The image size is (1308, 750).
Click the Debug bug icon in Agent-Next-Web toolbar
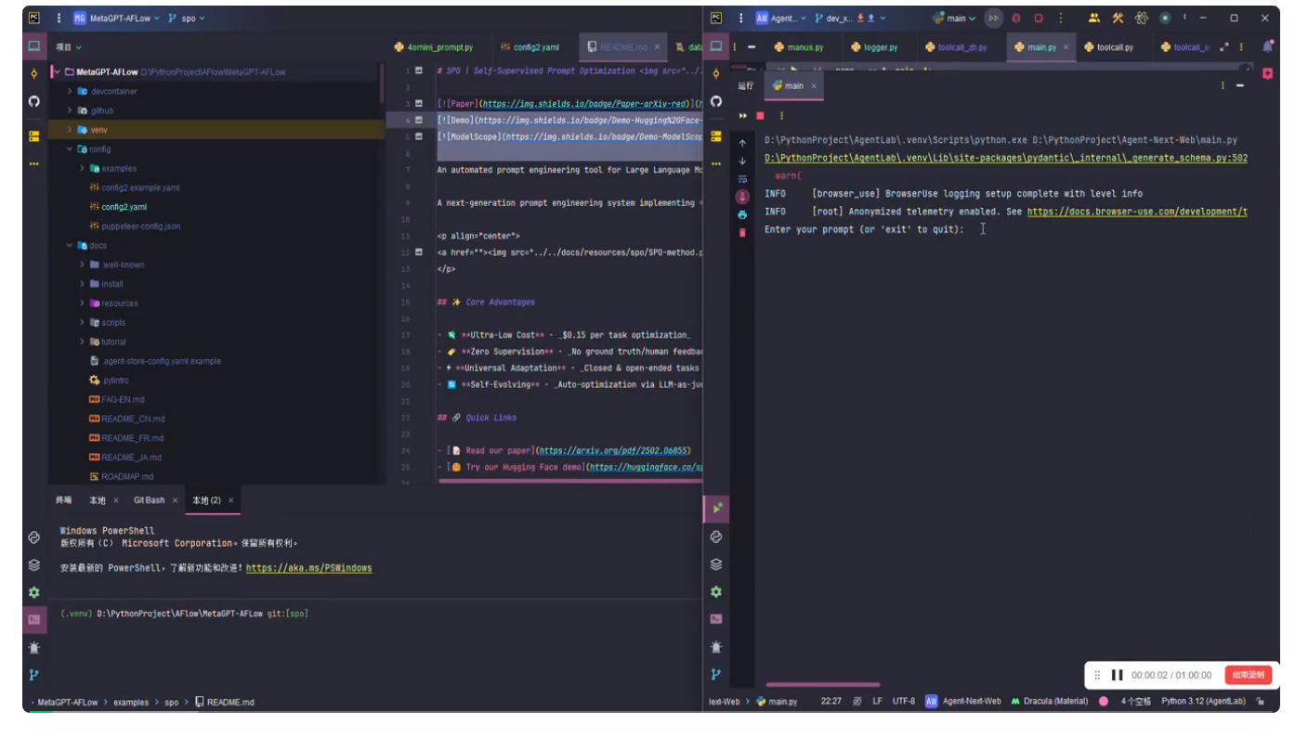click(x=1015, y=18)
